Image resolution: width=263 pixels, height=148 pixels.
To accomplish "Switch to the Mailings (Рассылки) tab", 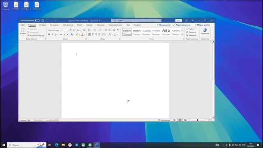I will click(x=100, y=25).
